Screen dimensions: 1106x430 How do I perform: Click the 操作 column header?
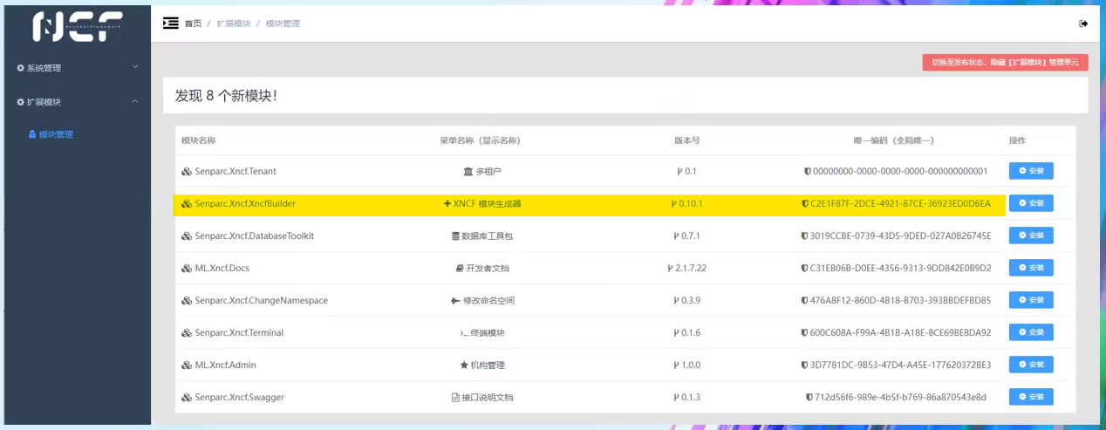coord(1018,140)
